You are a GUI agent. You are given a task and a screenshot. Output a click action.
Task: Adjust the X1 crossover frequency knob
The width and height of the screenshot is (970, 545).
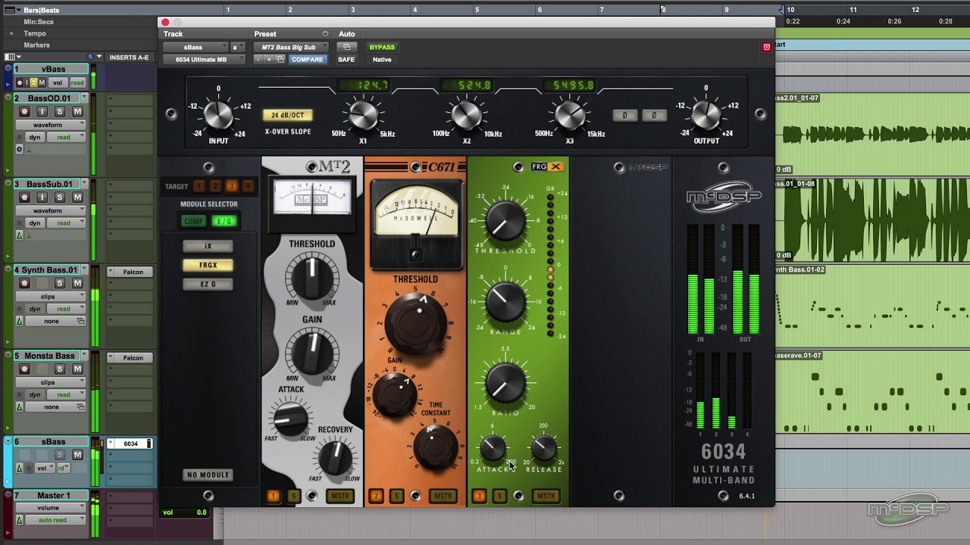363,115
